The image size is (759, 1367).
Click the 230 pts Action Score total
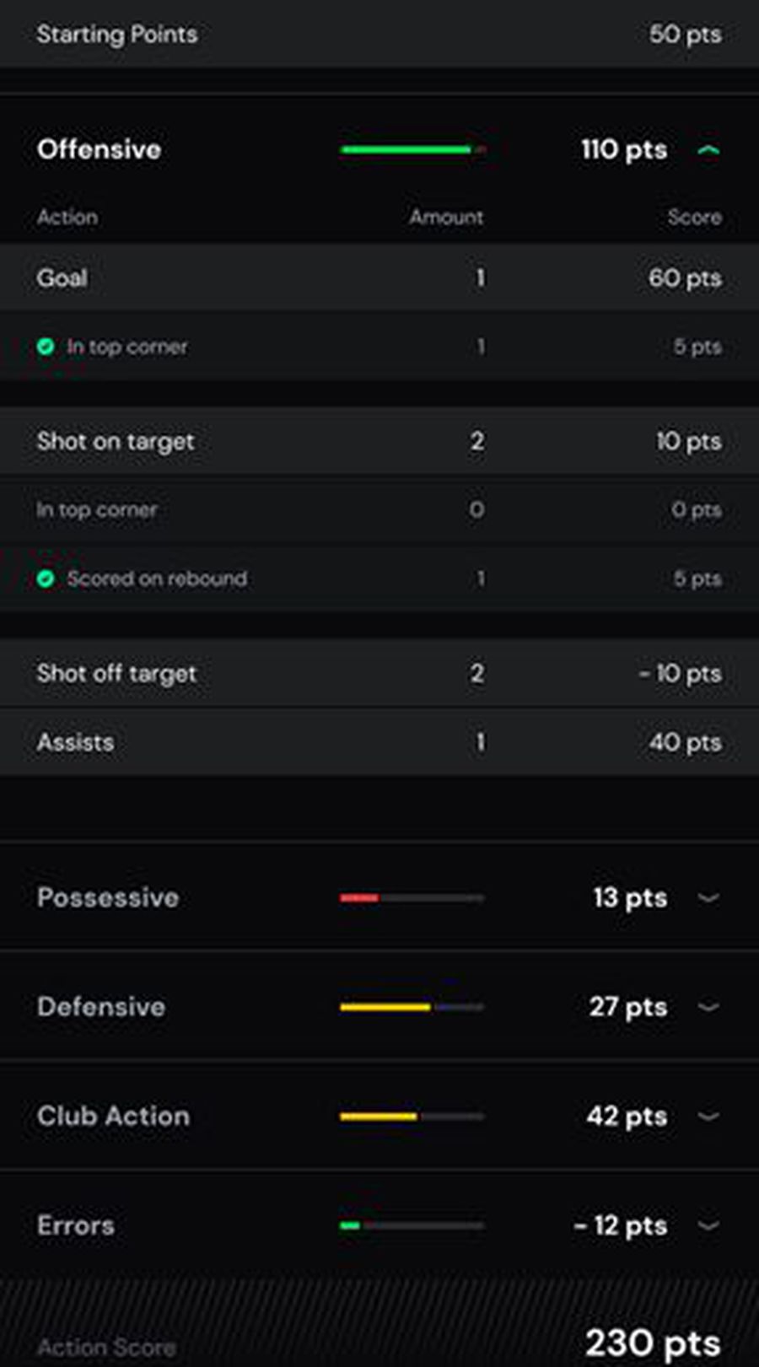coord(653,1342)
